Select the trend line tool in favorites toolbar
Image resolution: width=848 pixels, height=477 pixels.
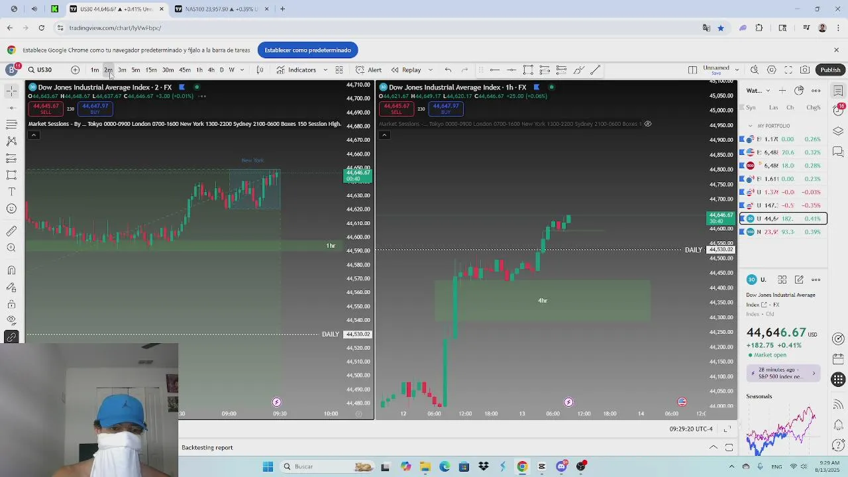tap(595, 70)
